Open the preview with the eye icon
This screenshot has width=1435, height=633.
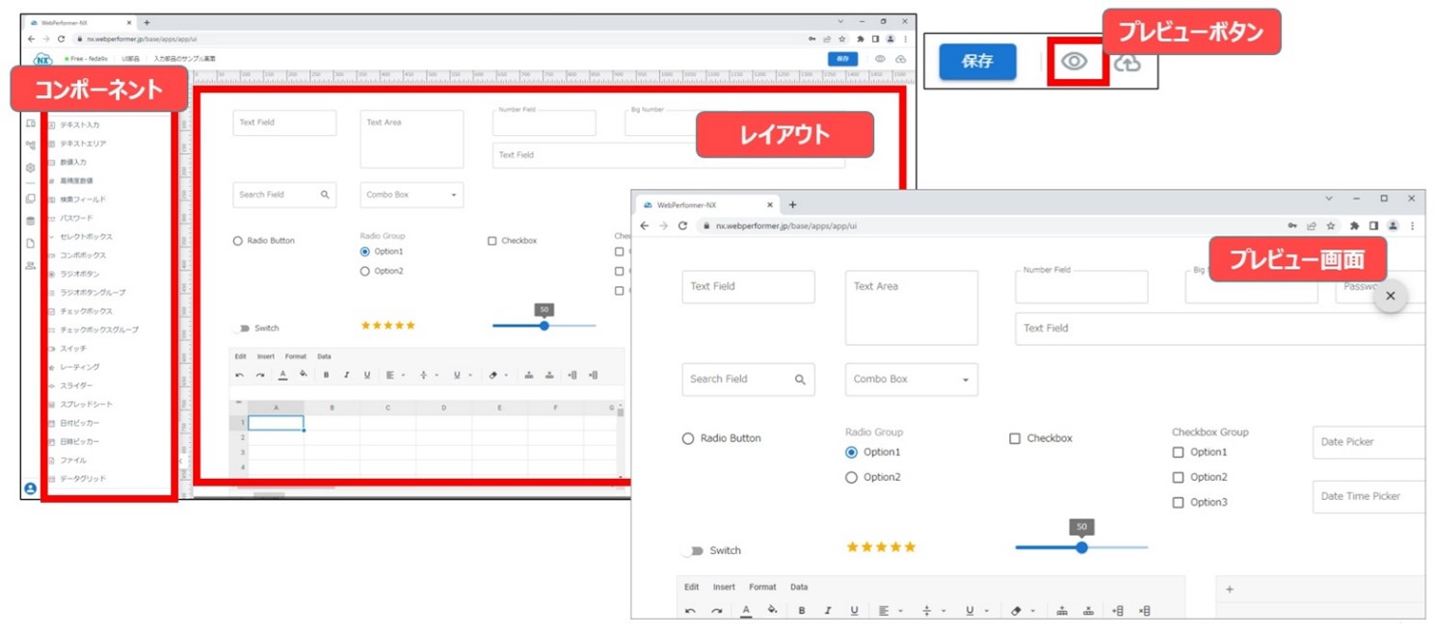point(1076,62)
